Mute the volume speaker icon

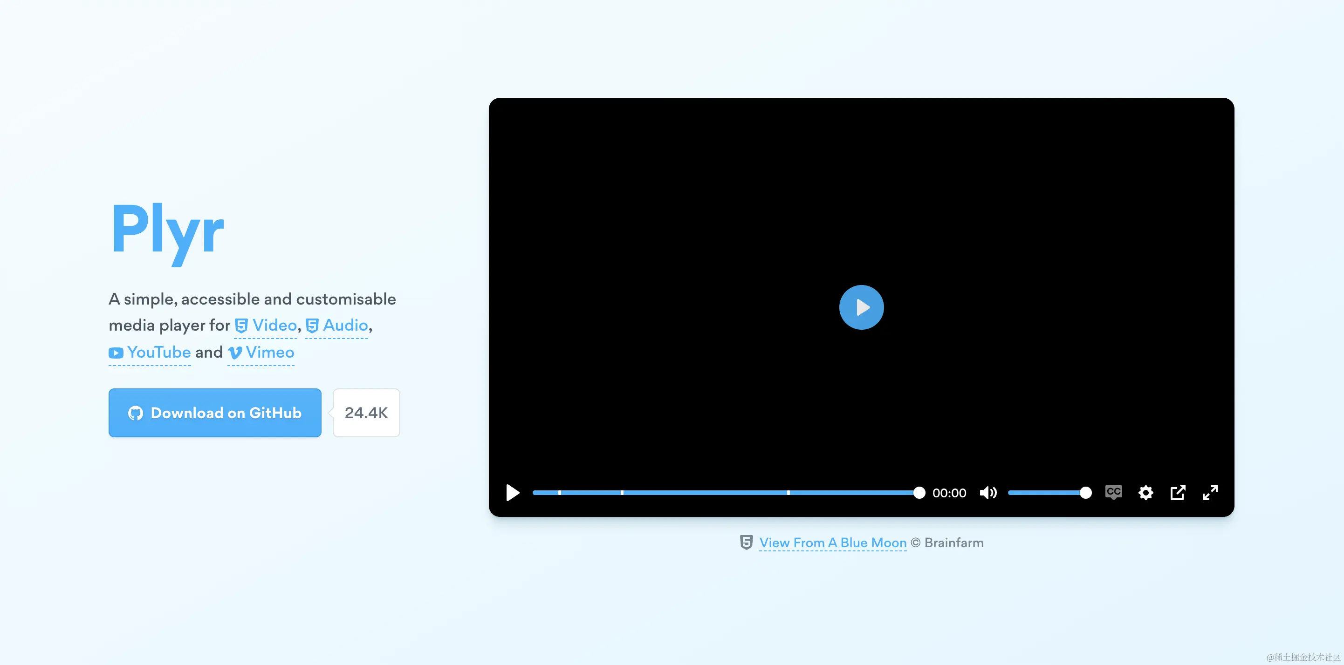click(987, 493)
